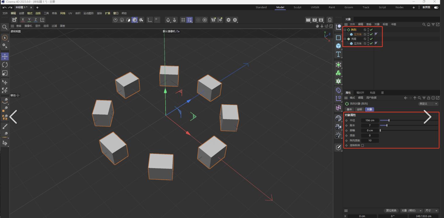Click the Cube primitive icon
Viewport: 444px width, 218px height.
[x=338, y=46]
